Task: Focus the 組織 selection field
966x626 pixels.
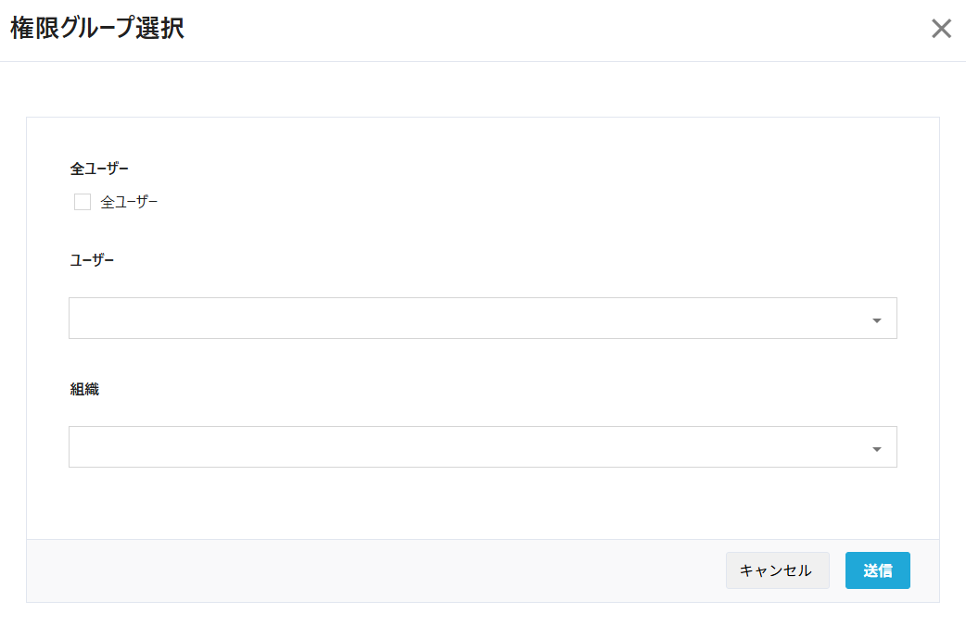Action: pos(464,447)
